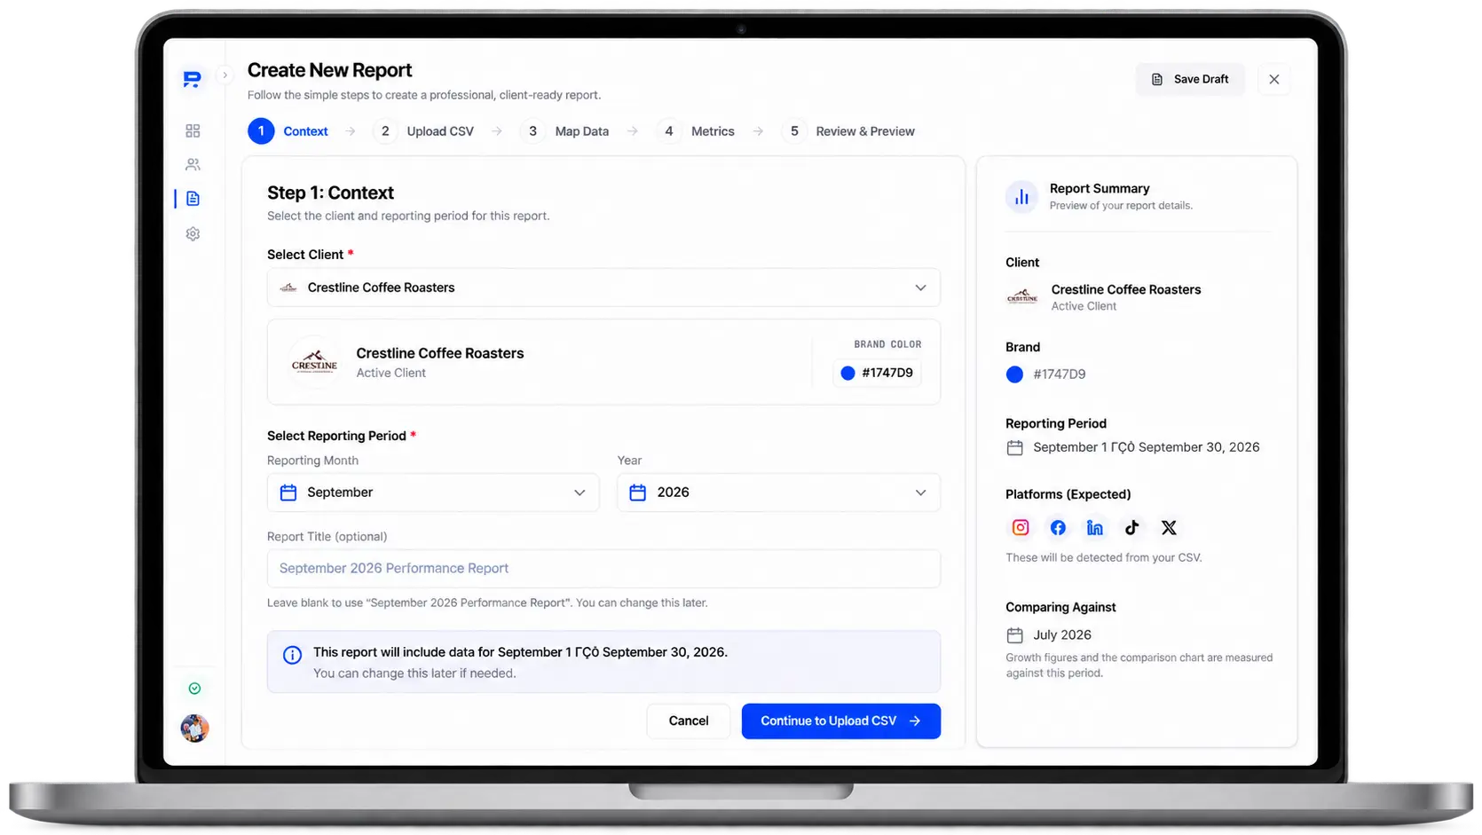Click the calendar icon in Year field
This screenshot has height=835, width=1482.
tap(638, 492)
